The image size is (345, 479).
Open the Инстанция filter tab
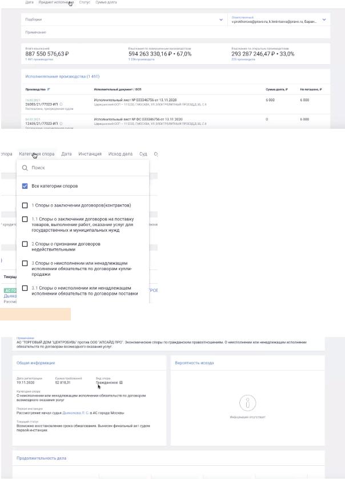coord(90,154)
